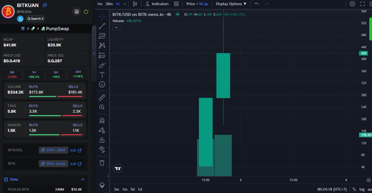Activate the zoom in tool

[x=102, y=107]
